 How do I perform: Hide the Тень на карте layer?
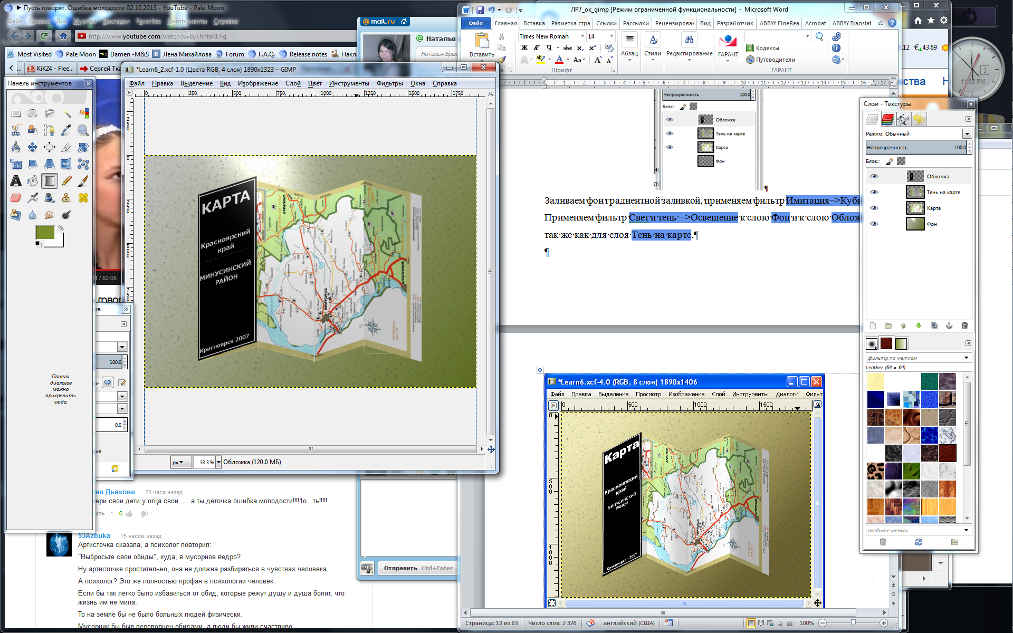pos(874,193)
